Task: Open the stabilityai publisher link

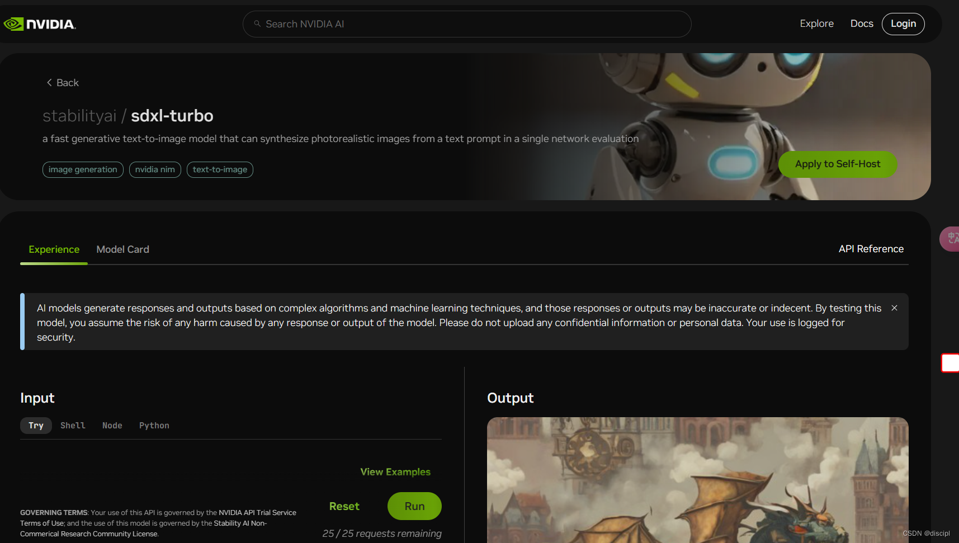Action: tap(79, 116)
